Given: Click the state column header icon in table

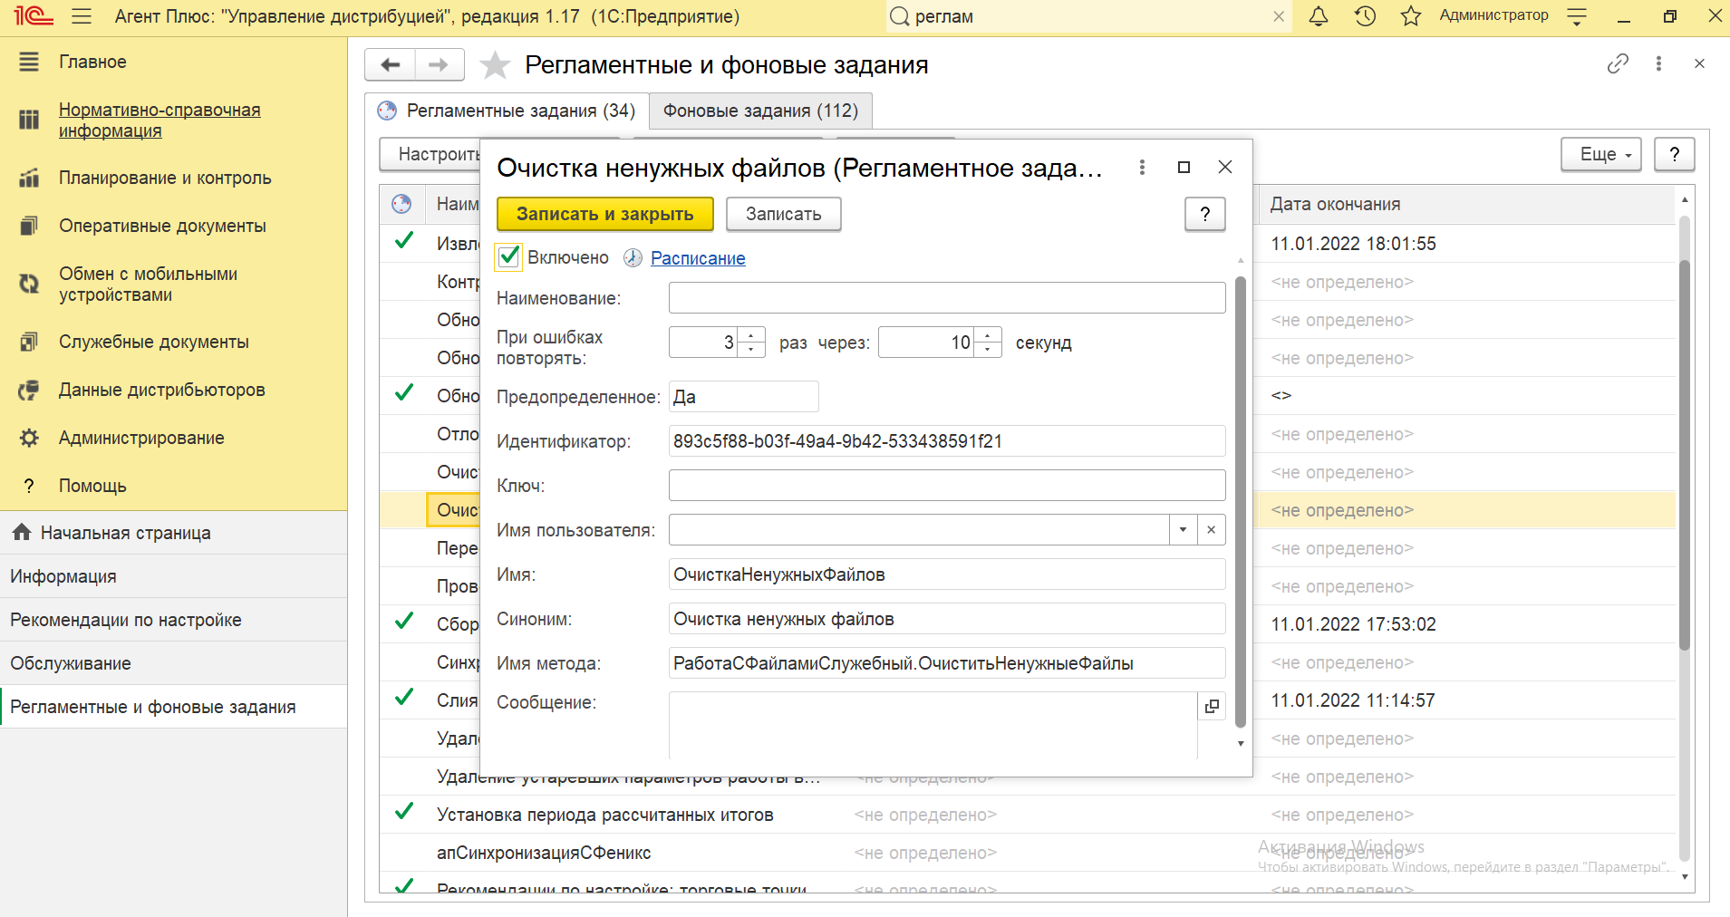Looking at the screenshot, I should point(401,204).
